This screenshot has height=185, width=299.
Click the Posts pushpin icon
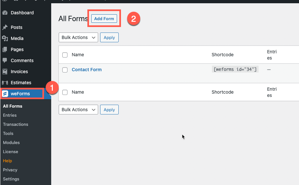[5, 28]
